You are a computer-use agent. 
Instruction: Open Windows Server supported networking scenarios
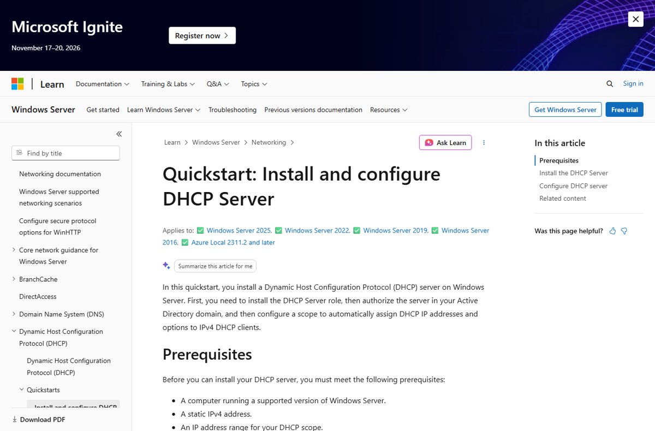coord(59,197)
